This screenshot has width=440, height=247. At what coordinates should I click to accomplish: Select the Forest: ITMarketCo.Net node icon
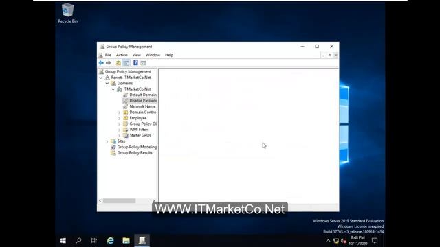point(107,78)
